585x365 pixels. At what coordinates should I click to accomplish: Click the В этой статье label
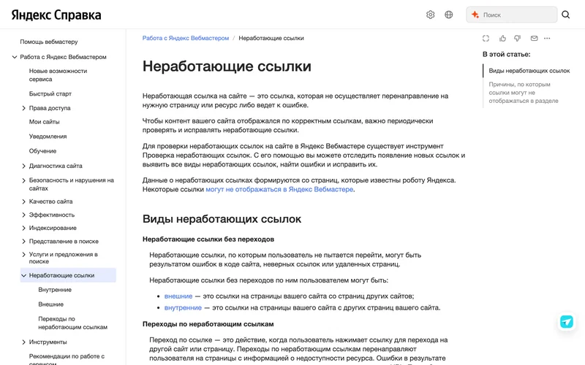coord(506,54)
